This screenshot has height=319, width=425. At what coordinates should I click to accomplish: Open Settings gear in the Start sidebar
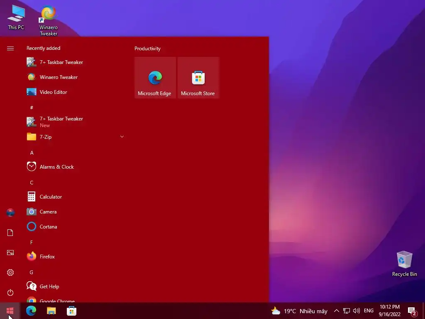10,272
